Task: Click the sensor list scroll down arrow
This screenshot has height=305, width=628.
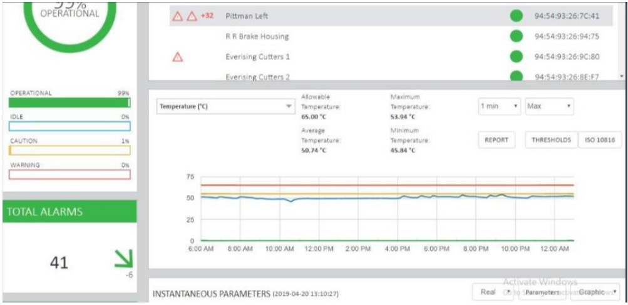Action: coord(621,76)
